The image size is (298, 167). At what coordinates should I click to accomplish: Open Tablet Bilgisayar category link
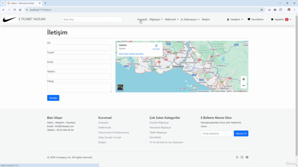tap(158, 132)
